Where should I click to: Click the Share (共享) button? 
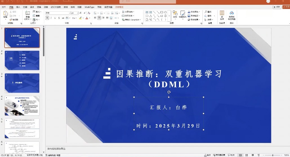pos(286,7)
